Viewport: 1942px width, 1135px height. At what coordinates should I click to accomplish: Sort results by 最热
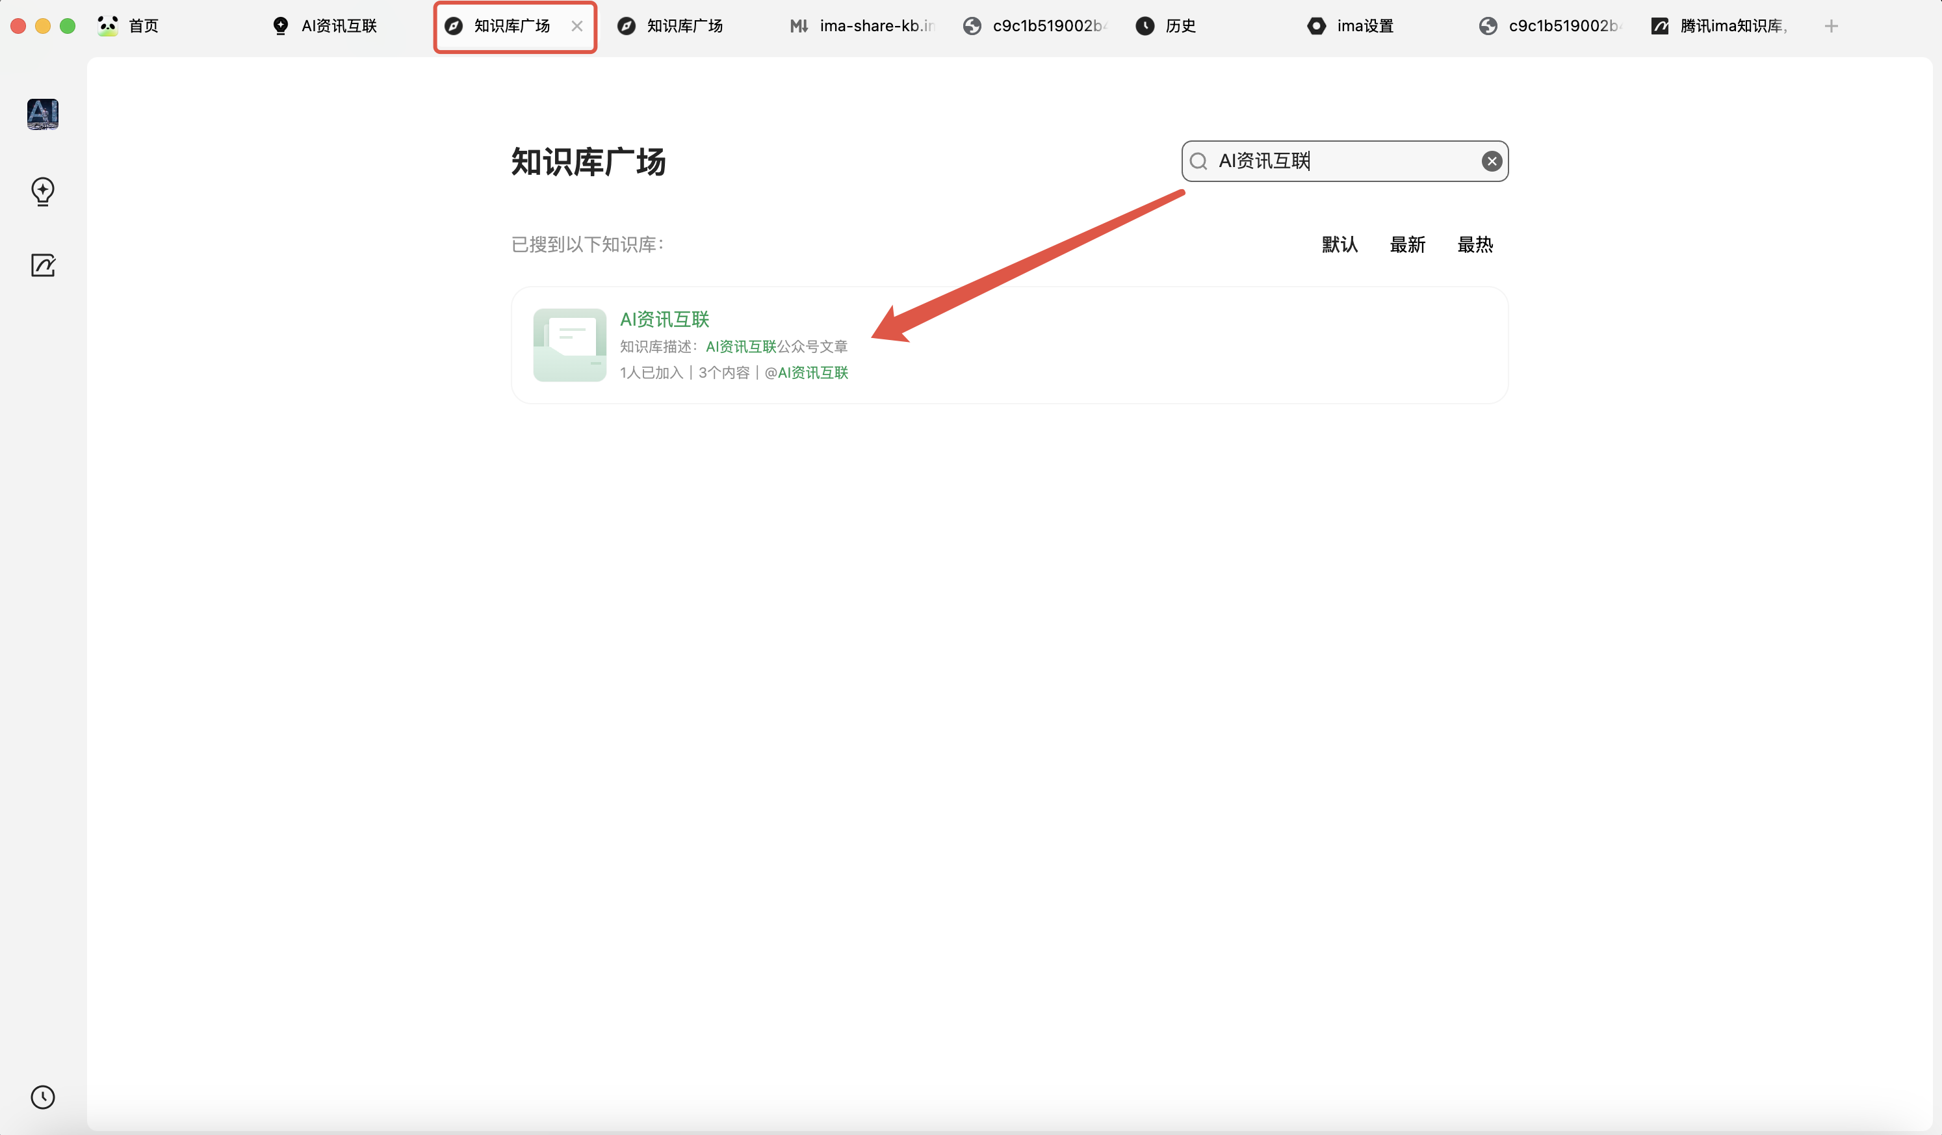1475,244
